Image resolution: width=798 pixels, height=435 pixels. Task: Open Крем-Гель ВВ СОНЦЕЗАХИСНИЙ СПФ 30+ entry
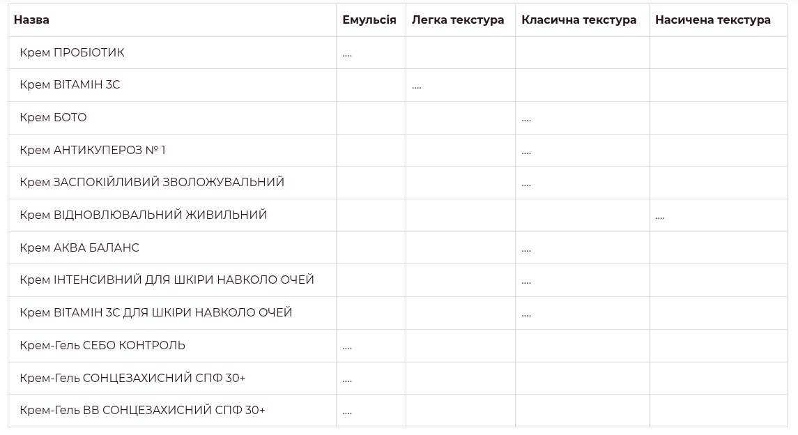click(x=142, y=410)
